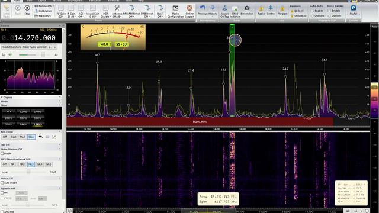This screenshot has height=213, width=379.
Task: Click the Squelch Level slider
Action: (x=28, y=205)
